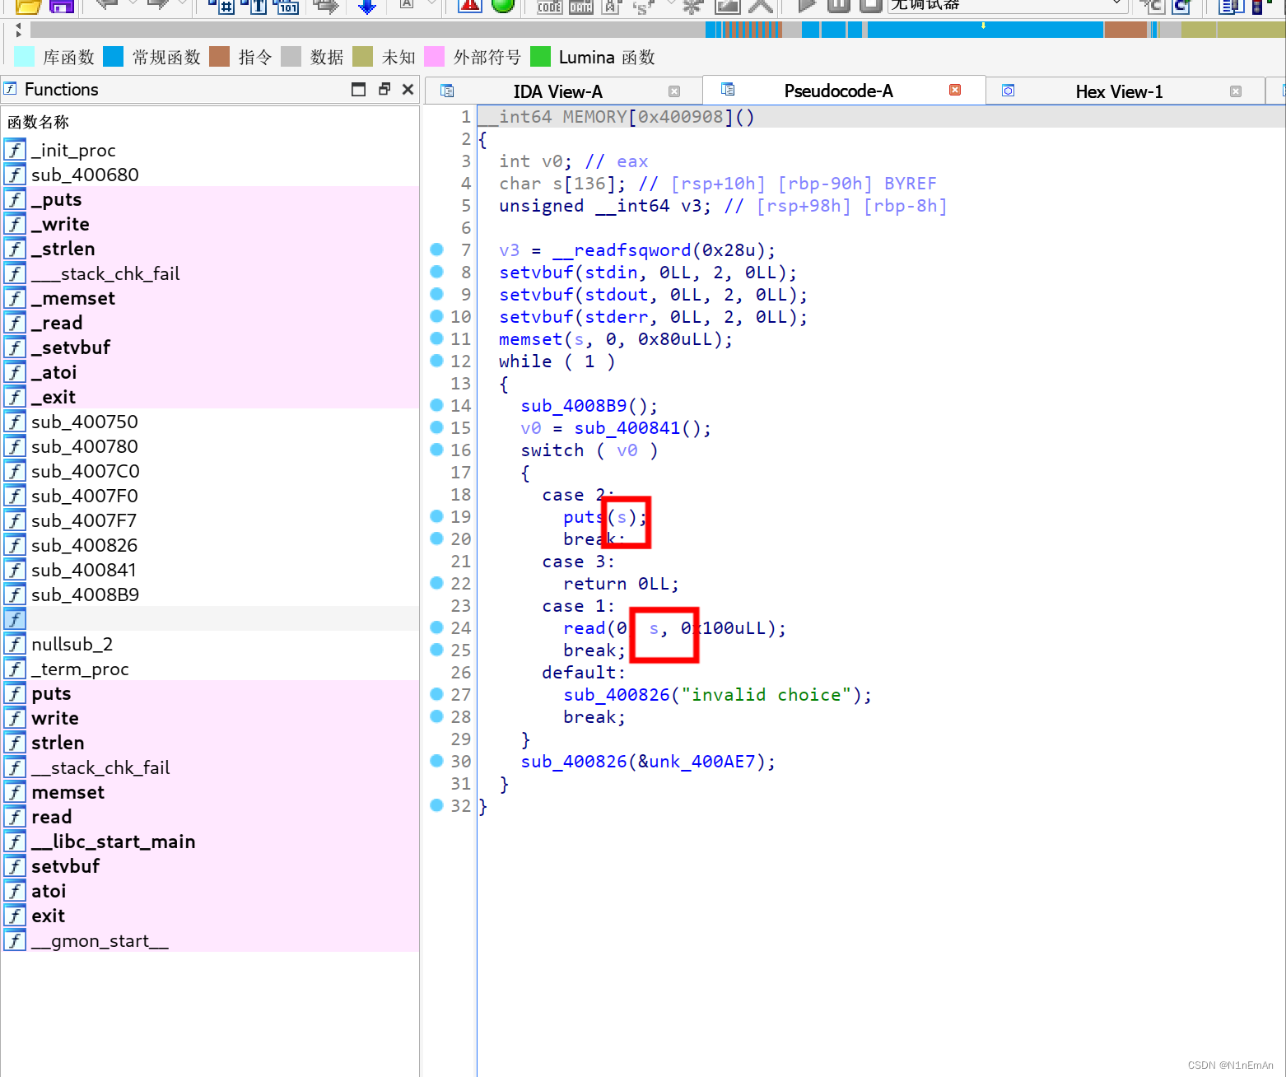Click the function icon beside __gmon_start__

pyautogui.click(x=15, y=940)
